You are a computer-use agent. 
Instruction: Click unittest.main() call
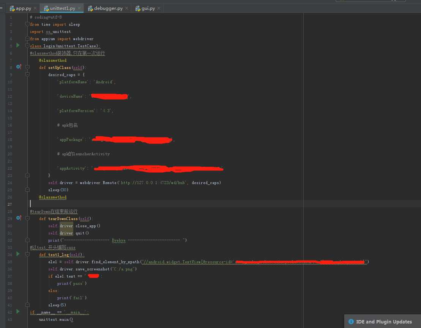56,319
